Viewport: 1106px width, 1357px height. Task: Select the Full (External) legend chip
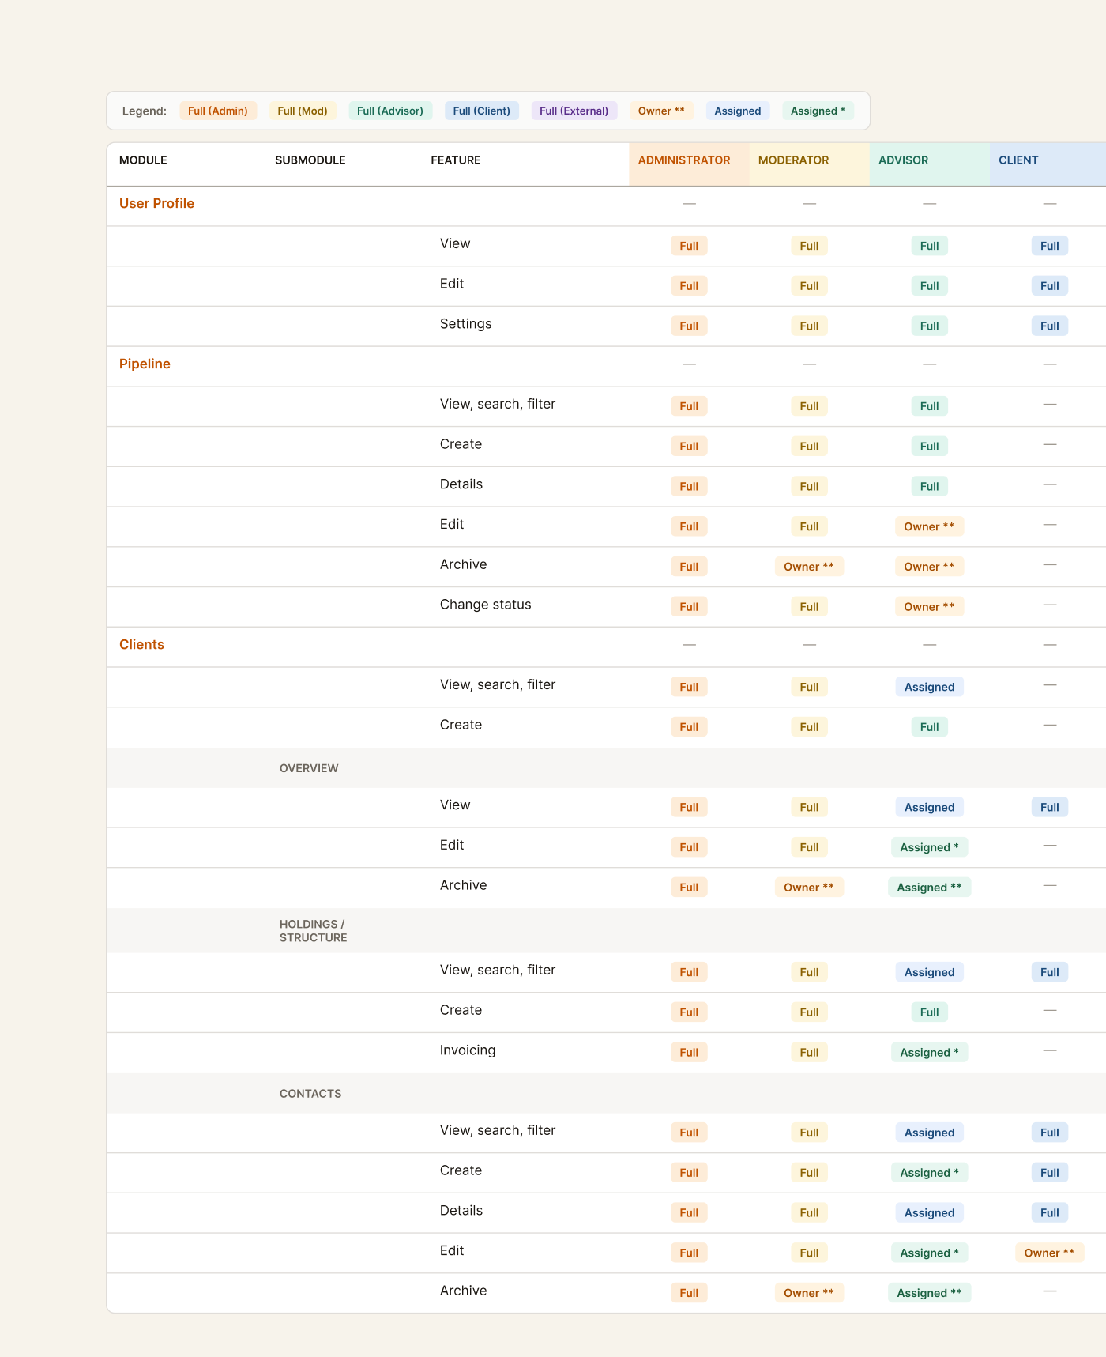574,111
